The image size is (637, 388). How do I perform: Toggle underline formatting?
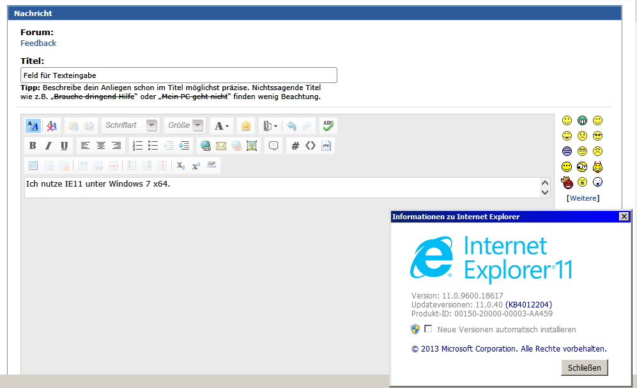[64, 146]
